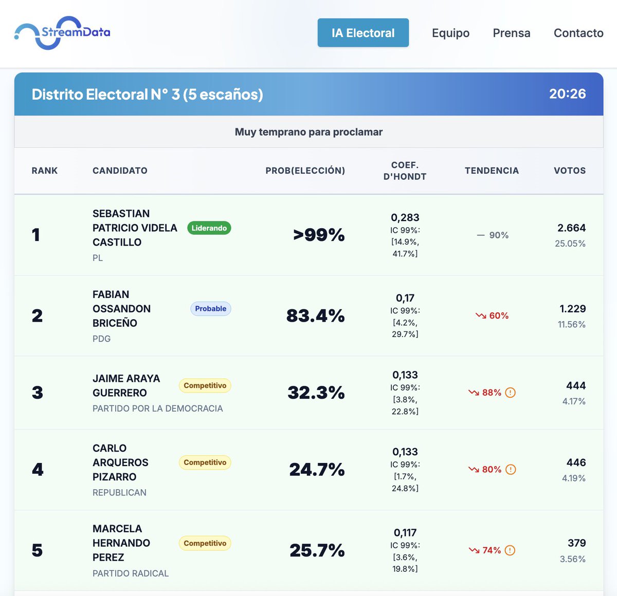The width and height of the screenshot is (617, 596).
Task: Click the warning icon in Carlo Arqueros row
Action: click(510, 470)
